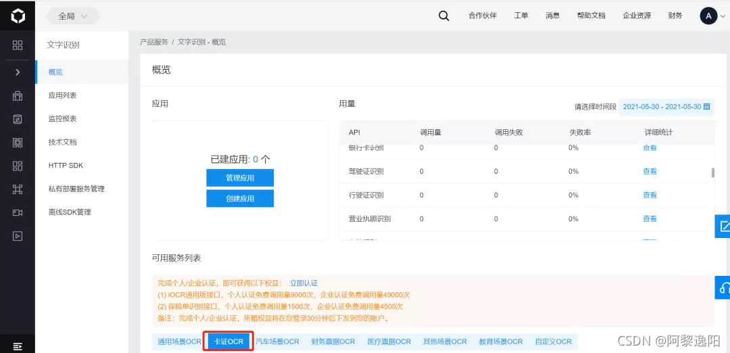
Task: Switch to 财务票据OCR tab
Action: [x=333, y=342]
